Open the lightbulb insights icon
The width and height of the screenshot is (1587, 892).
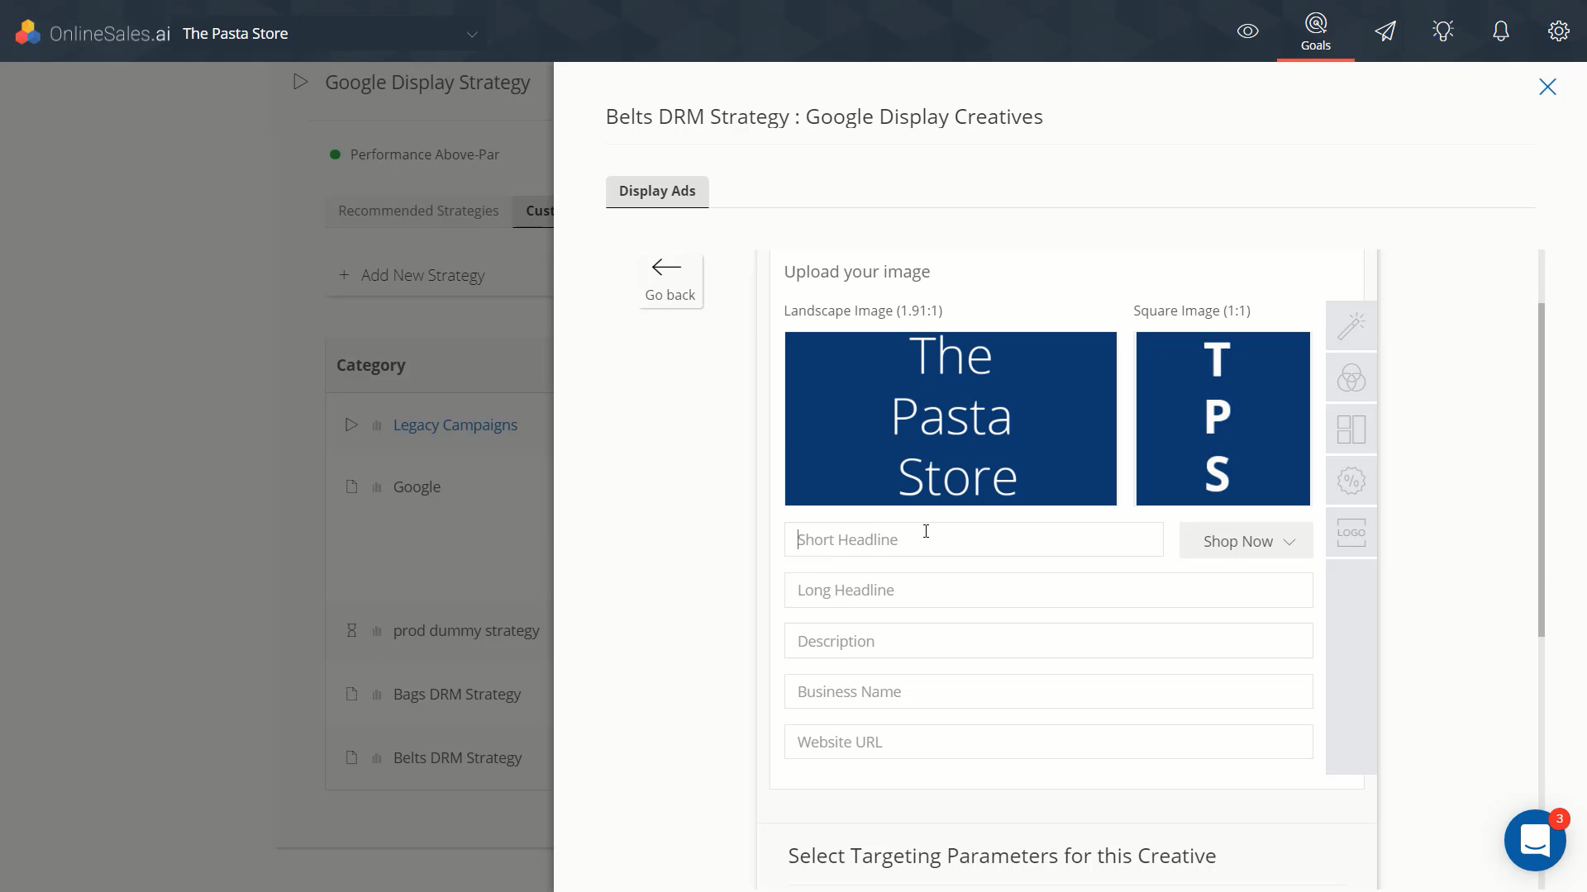coord(1443,31)
